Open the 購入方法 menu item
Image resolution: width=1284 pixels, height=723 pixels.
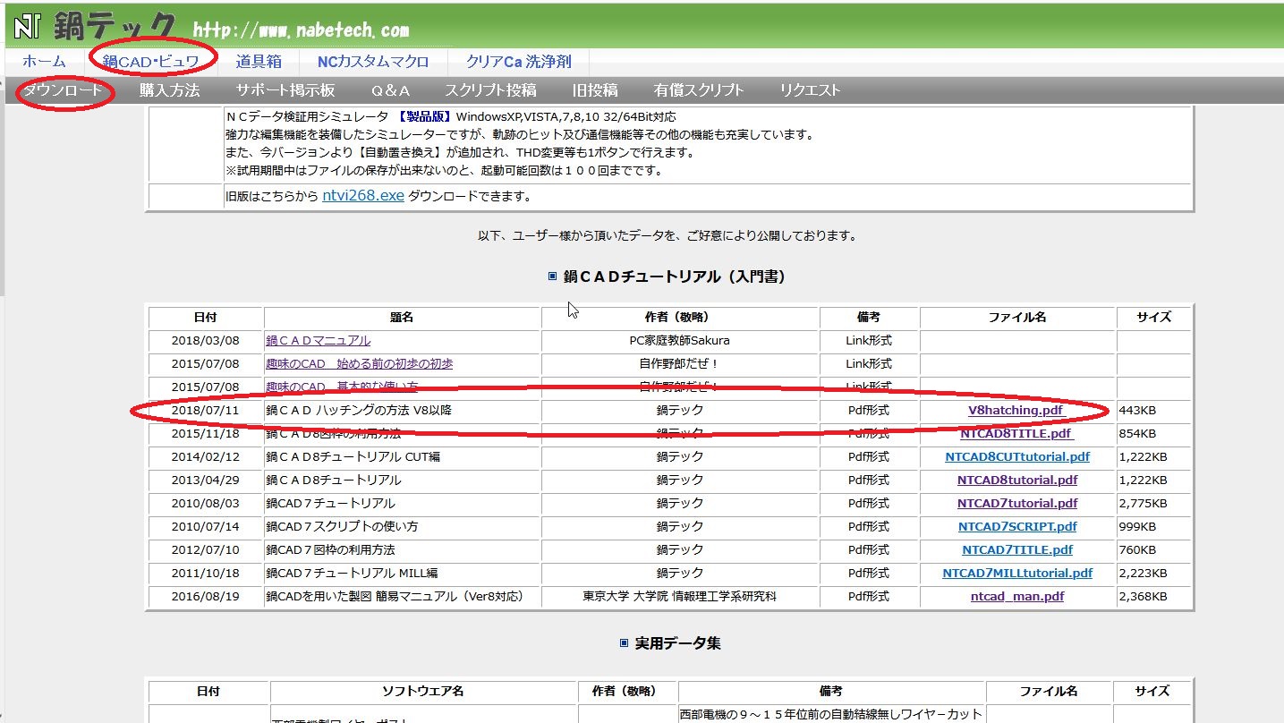[169, 90]
